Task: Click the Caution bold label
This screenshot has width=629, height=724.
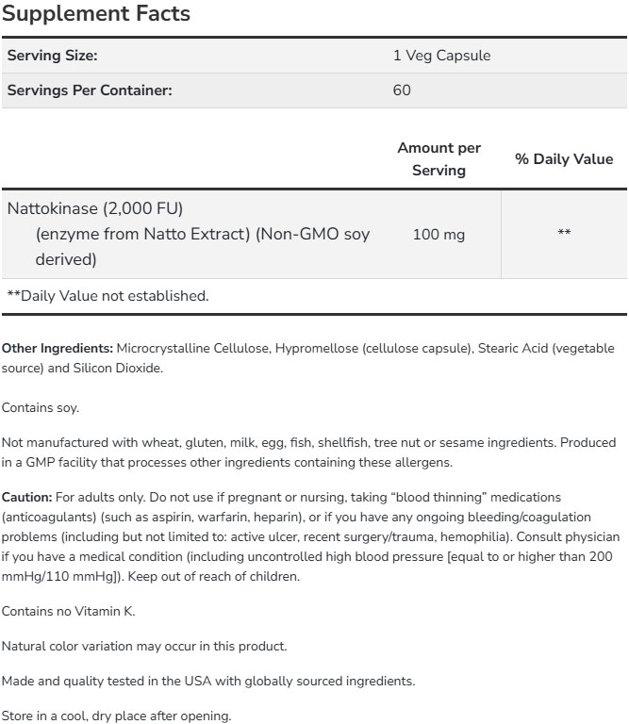Action: click(26, 497)
